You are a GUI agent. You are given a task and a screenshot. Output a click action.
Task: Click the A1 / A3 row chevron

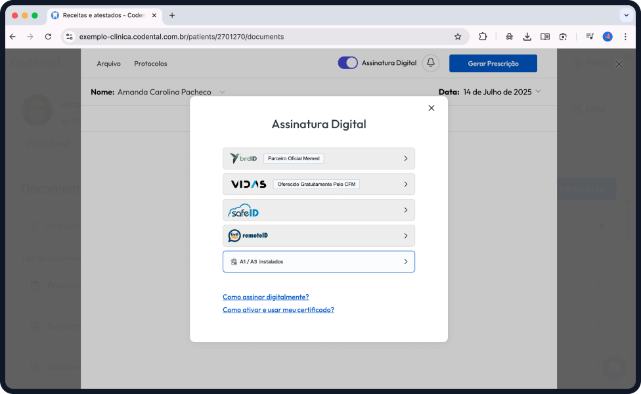405,261
